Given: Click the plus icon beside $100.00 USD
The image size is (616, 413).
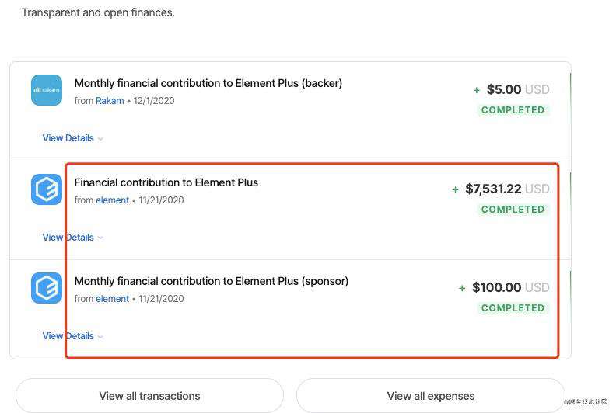Looking at the screenshot, I should [x=462, y=288].
